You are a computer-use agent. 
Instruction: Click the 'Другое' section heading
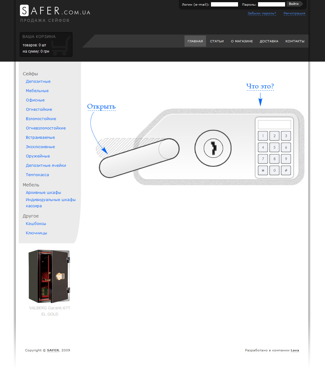[x=31, y=216]
